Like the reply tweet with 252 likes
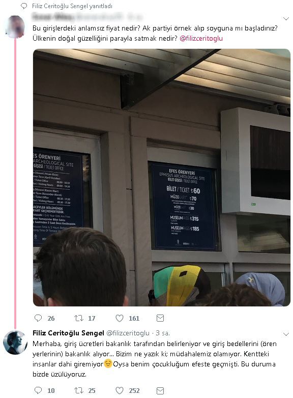 tap(120, 390)
